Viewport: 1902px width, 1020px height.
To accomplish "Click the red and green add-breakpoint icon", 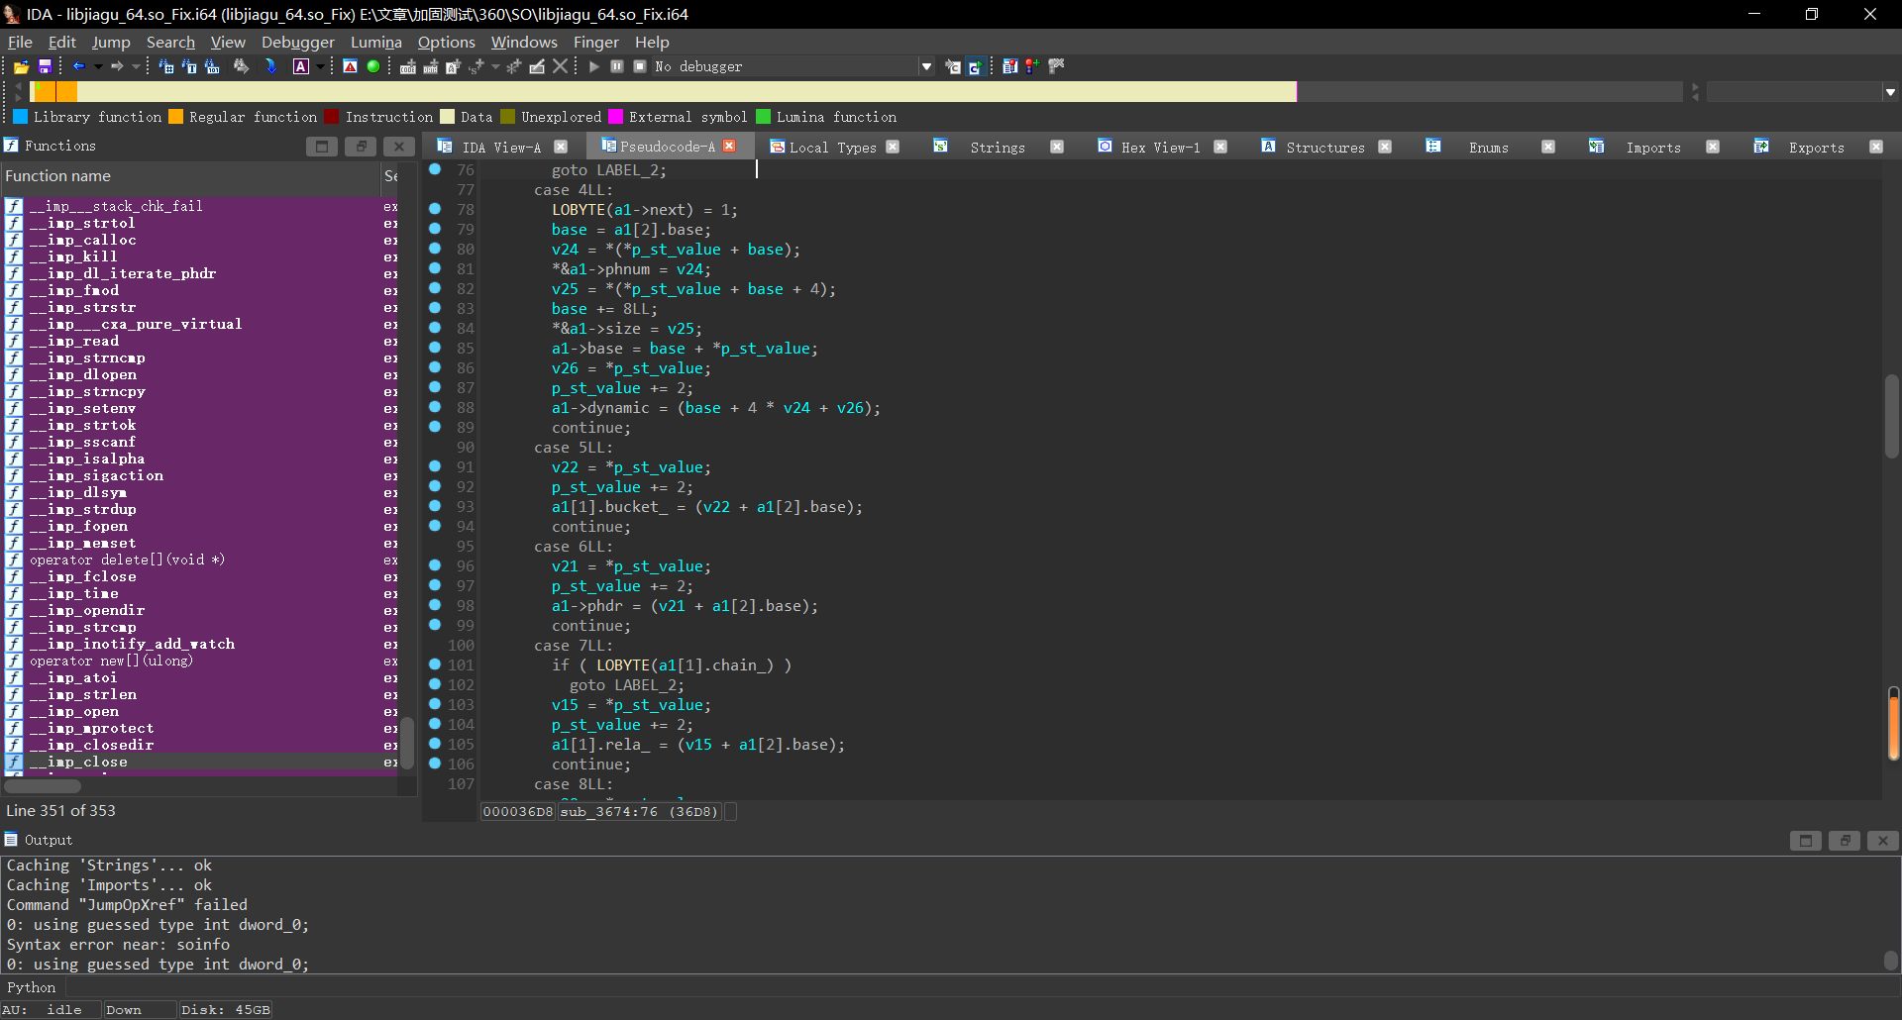I will (1032, 66).
